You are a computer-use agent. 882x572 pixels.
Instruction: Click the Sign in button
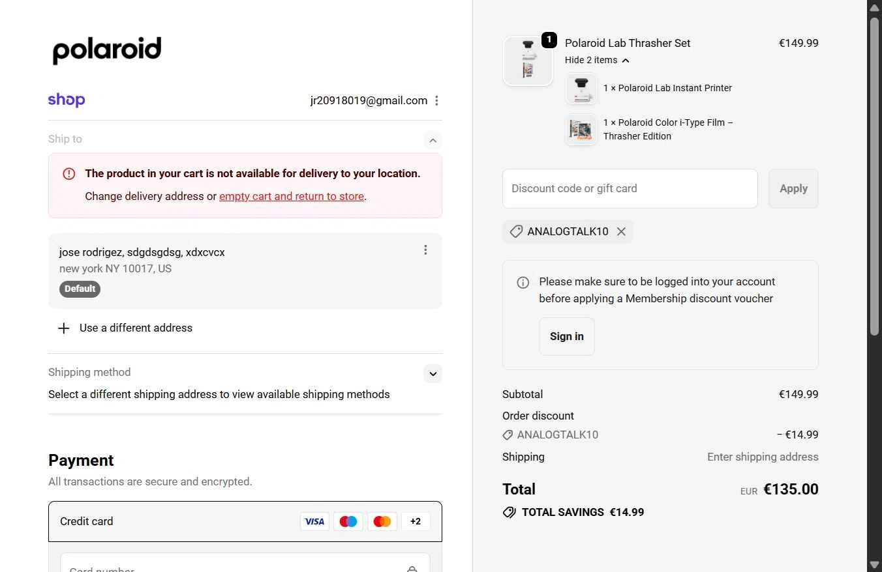(x=567, y=336)
